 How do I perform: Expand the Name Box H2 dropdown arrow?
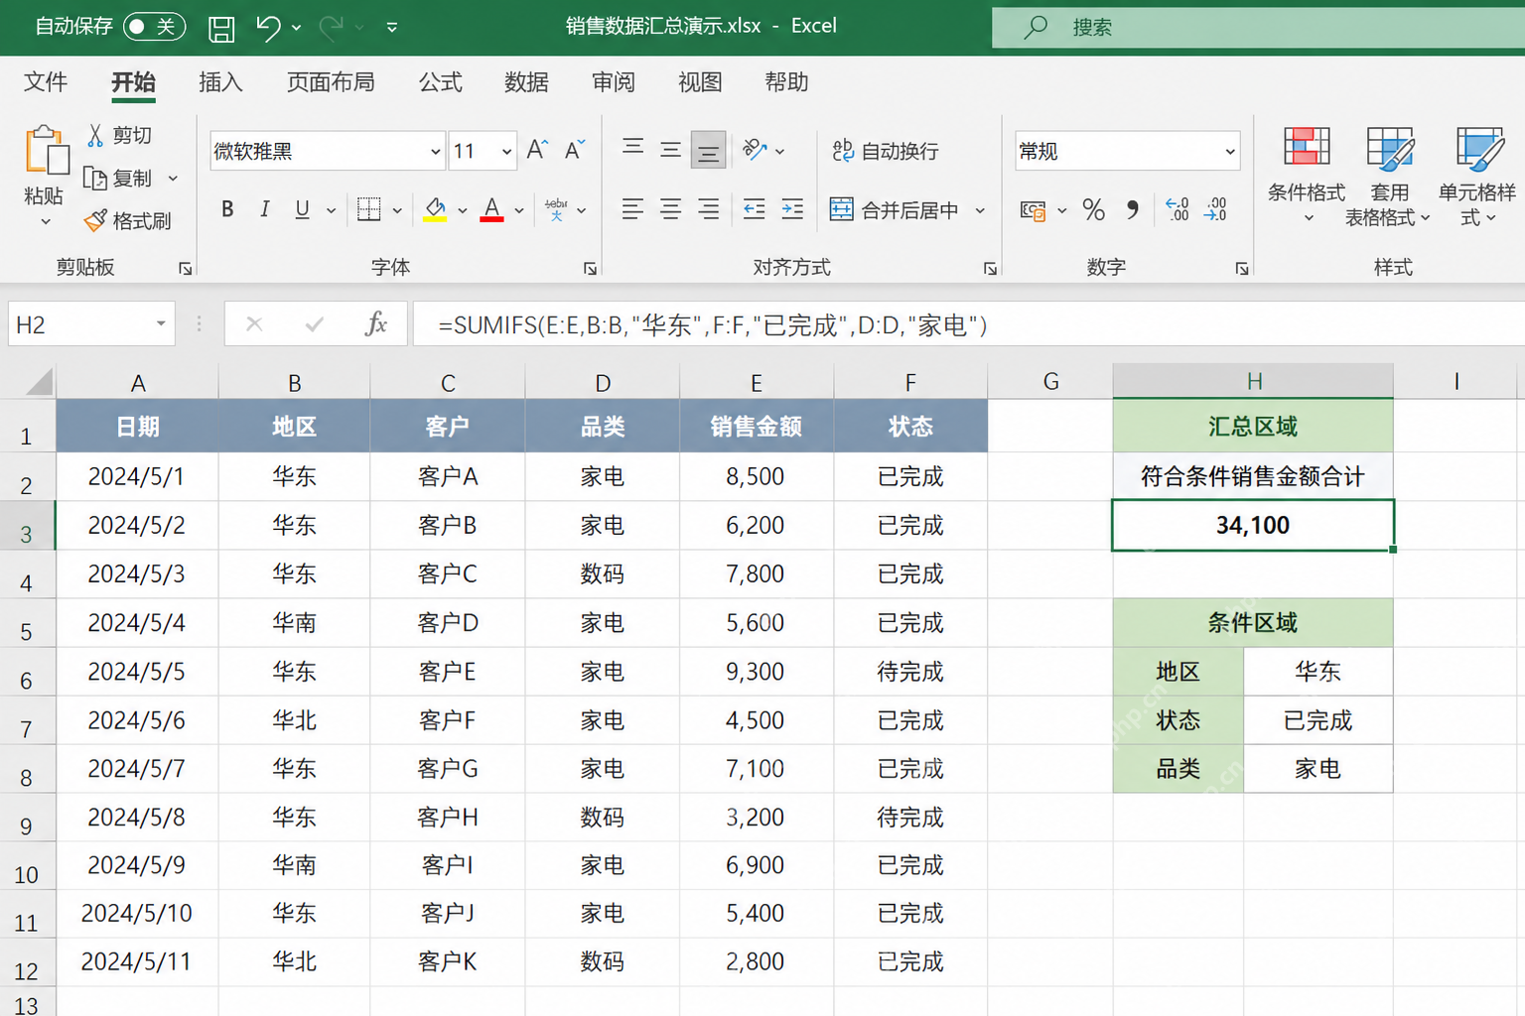(x=161, y=324)
